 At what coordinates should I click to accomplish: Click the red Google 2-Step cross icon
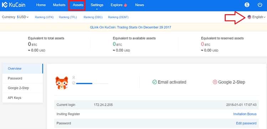(x=215, y=82)
